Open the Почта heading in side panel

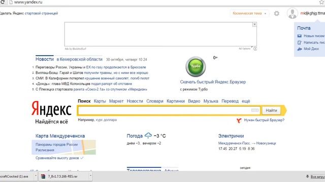pyautogui.click(x=304, y=28)
